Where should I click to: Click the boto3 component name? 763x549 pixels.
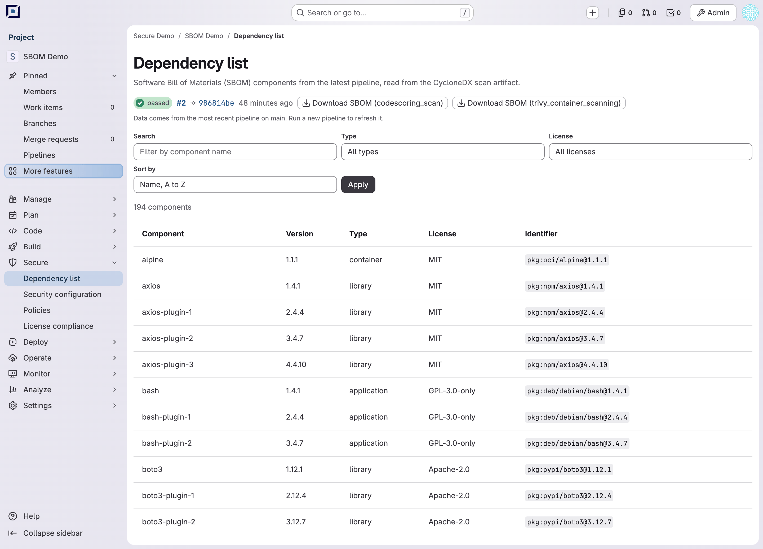point(152,469)
